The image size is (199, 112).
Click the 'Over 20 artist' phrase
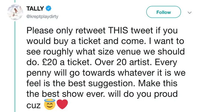[123, 62]
